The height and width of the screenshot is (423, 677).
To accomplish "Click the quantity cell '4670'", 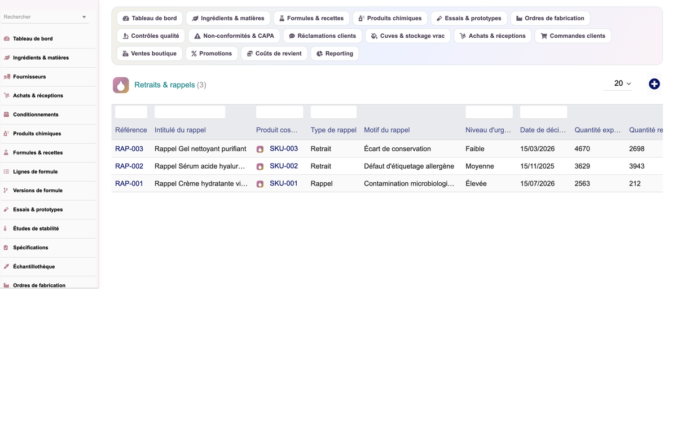I will pyautogui.click(x=582, y=149).
